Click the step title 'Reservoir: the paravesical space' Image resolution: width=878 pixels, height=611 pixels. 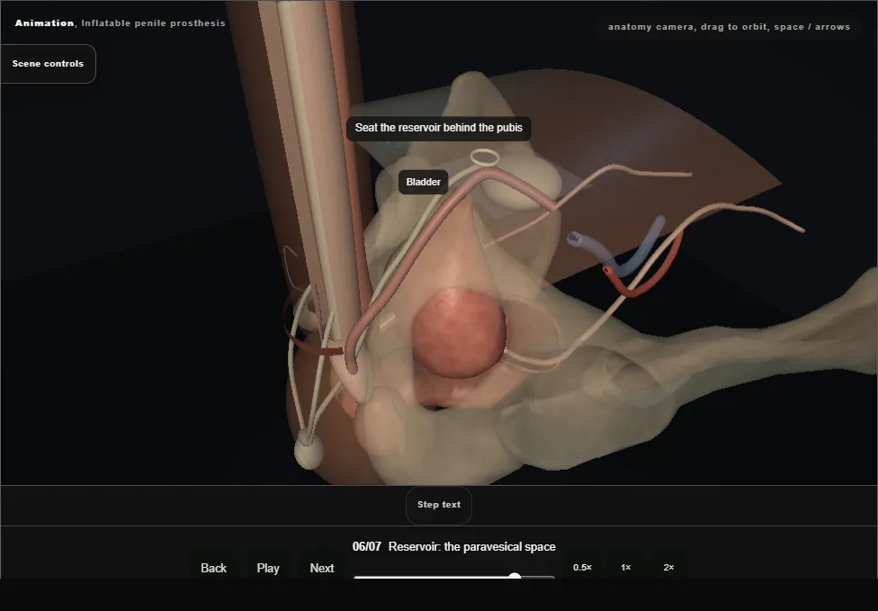point(472,546)
